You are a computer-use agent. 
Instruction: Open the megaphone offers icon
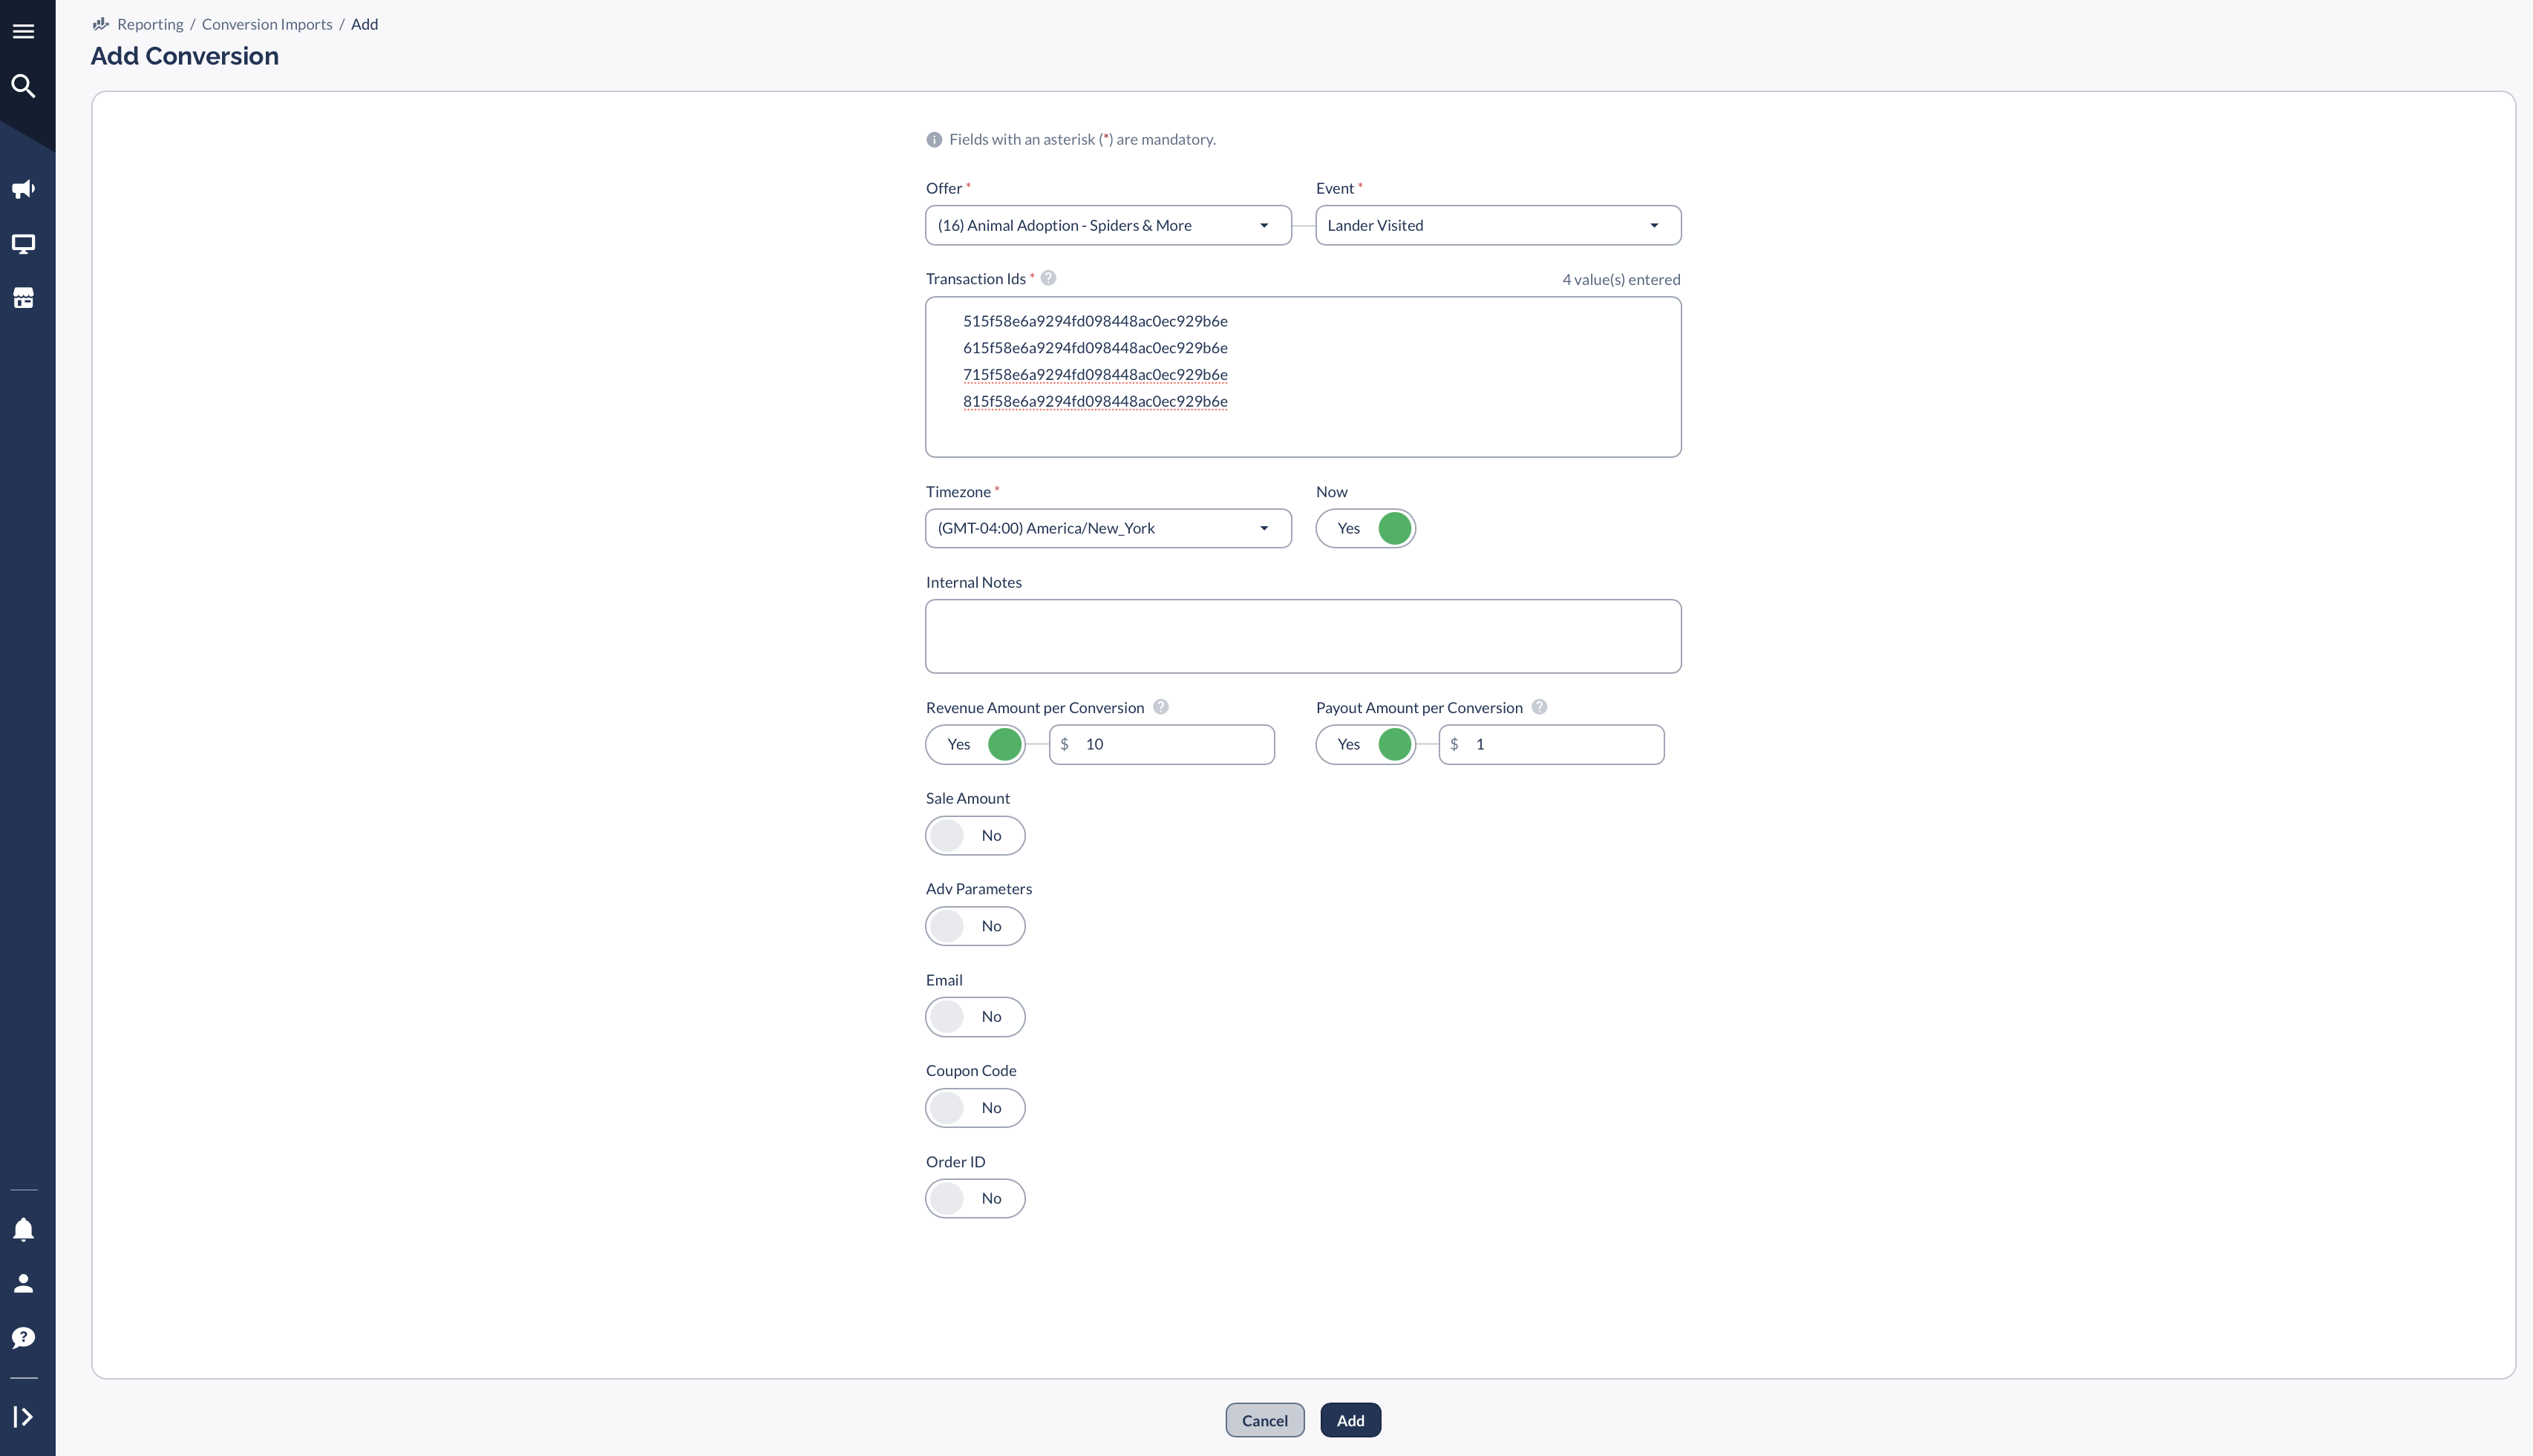pos(23,189)
